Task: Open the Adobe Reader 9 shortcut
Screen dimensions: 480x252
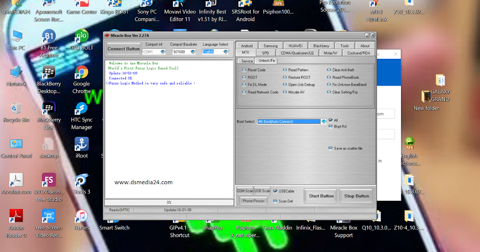Action: point(16,216)
